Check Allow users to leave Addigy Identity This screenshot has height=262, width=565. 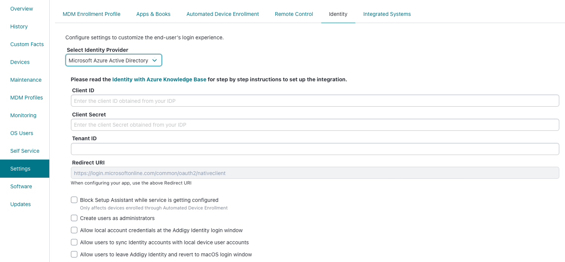74,254
